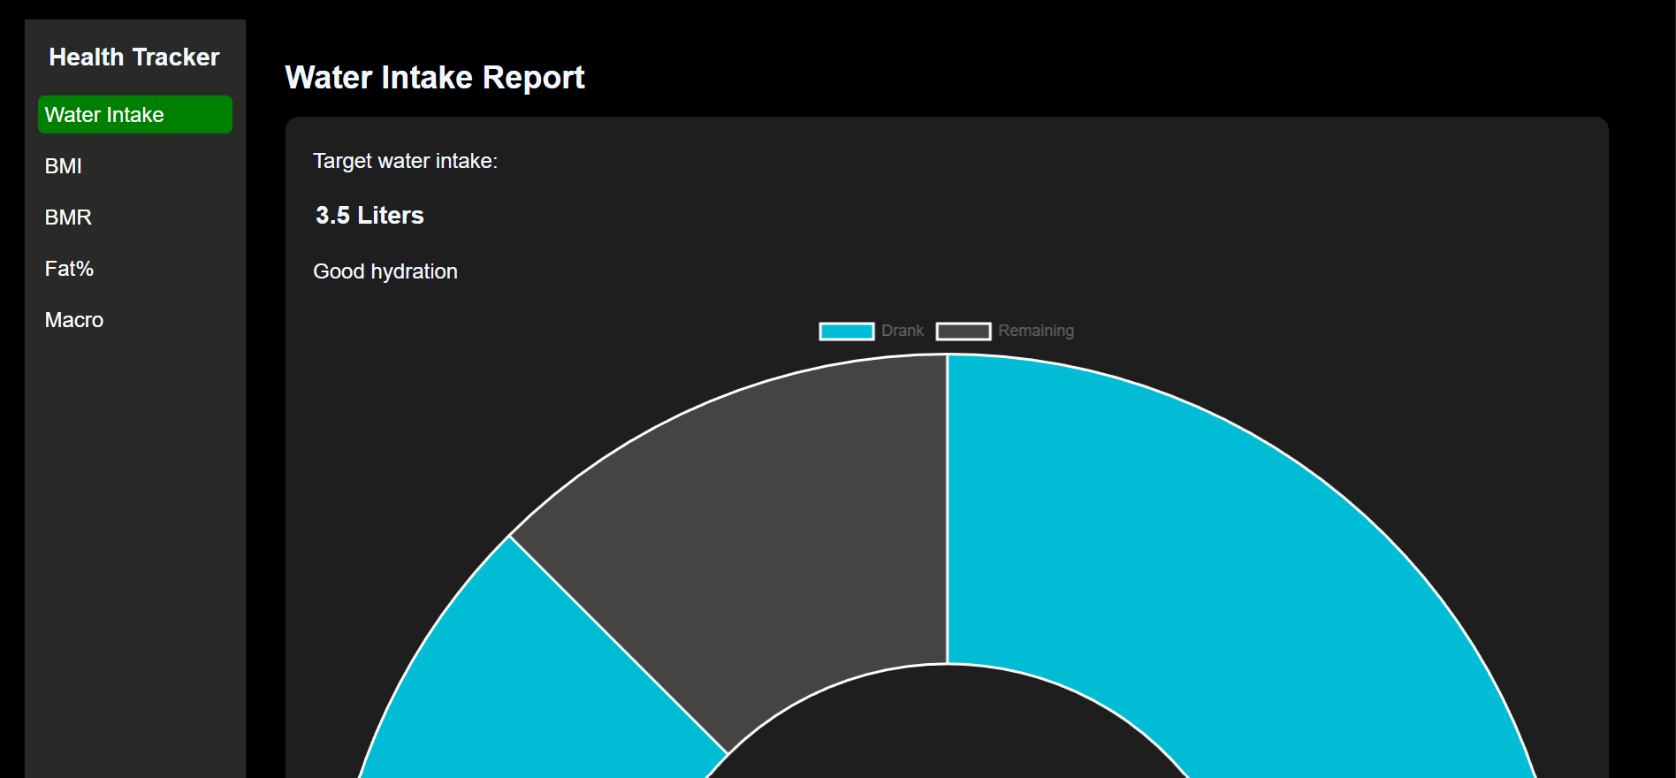The width and height of the screenshot is (1676, 778).
Task: Click the Target water intake label
Action: [405, 161]
